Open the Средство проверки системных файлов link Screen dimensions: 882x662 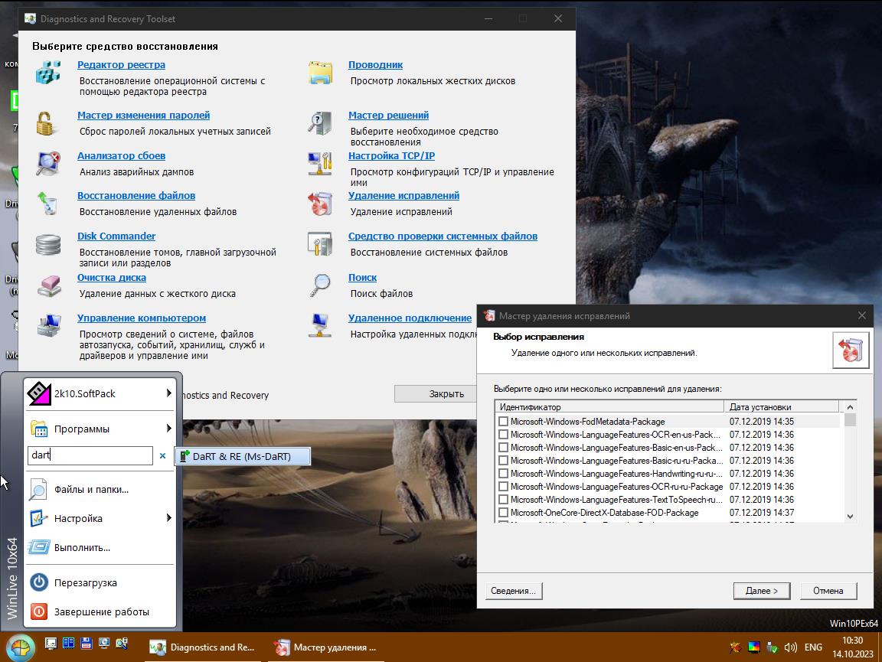click(x=443, y=236)
